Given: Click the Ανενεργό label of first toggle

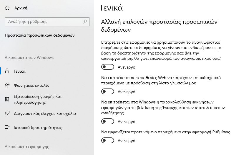Looking at the screenshot, I should pyautogui.click(x=127, y=67).
